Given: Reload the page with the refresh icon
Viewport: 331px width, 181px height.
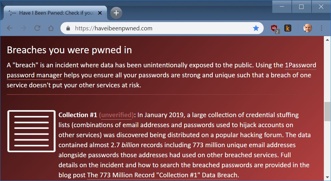Looking at the screenshot, I should click(x=37, y=28).
